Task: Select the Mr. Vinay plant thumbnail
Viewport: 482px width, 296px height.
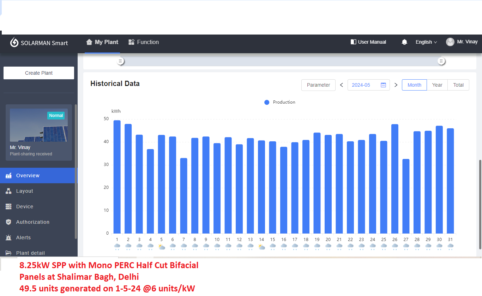Action: [x=39, y=125]
